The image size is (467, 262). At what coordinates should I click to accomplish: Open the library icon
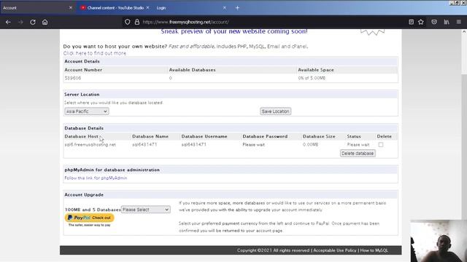[x=447, y=22]
